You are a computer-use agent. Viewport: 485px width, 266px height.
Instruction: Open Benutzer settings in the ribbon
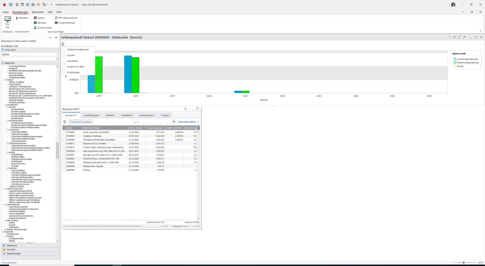coord(40,23)
